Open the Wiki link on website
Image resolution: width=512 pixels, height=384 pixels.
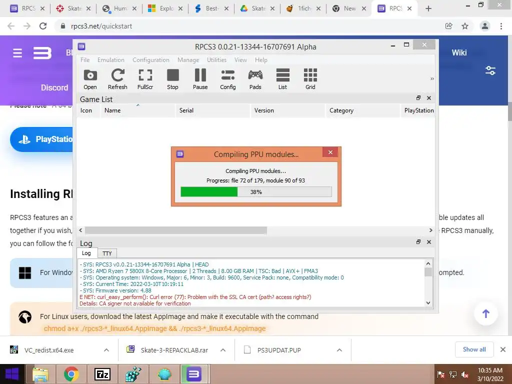pos(459,52)
